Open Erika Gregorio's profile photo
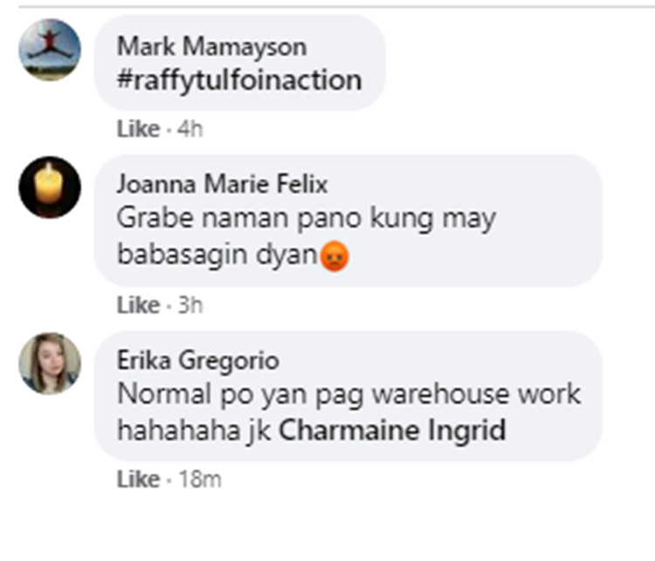This screenshot has height=561, width=655. (x=50, y=364)
